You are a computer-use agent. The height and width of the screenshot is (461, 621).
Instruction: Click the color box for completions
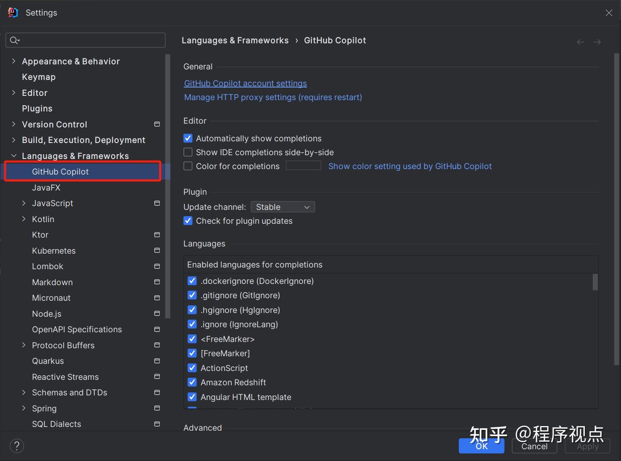tap(303, 166)
